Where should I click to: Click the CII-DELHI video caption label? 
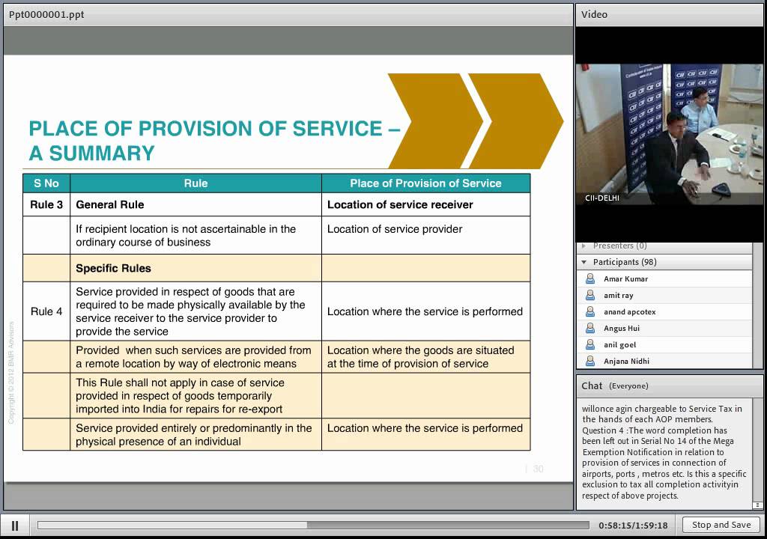point(602,198)
